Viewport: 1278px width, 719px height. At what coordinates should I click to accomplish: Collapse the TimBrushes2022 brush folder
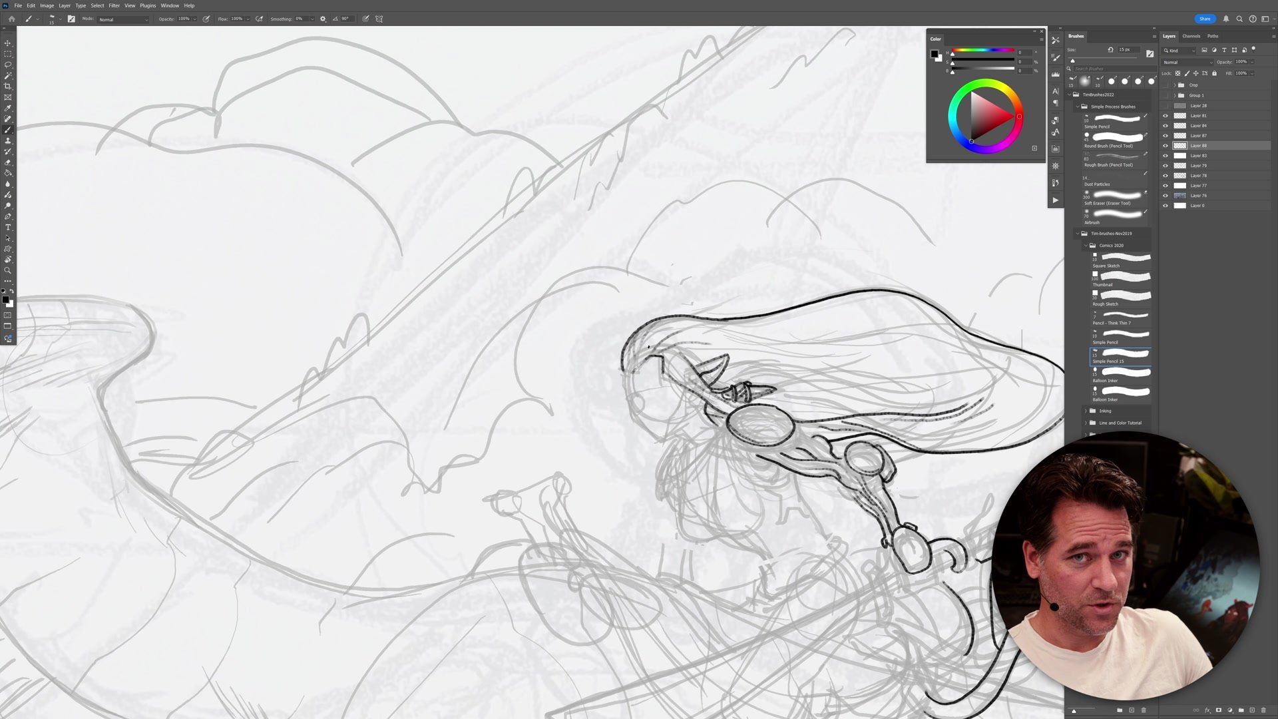click(x=1070, y=95)
